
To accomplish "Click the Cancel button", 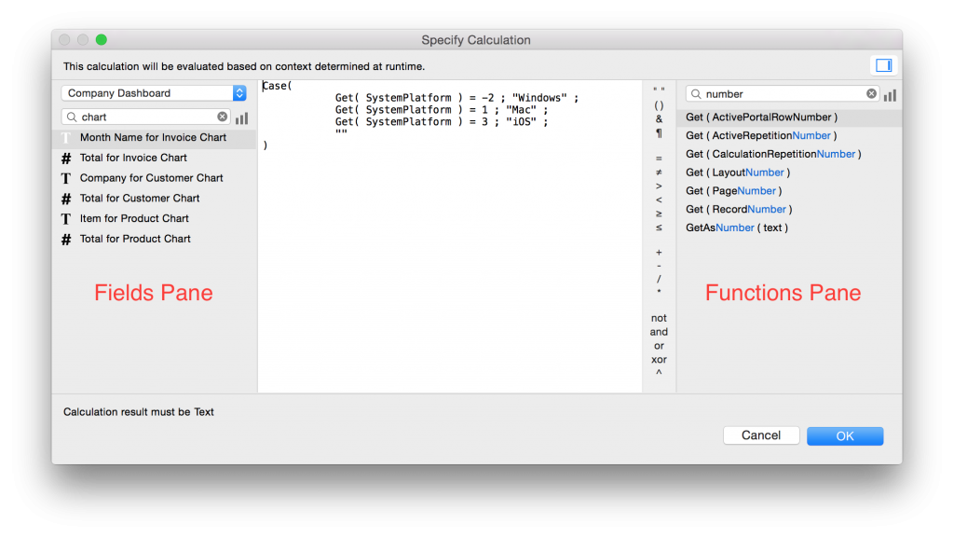I will tap(760, 435).
